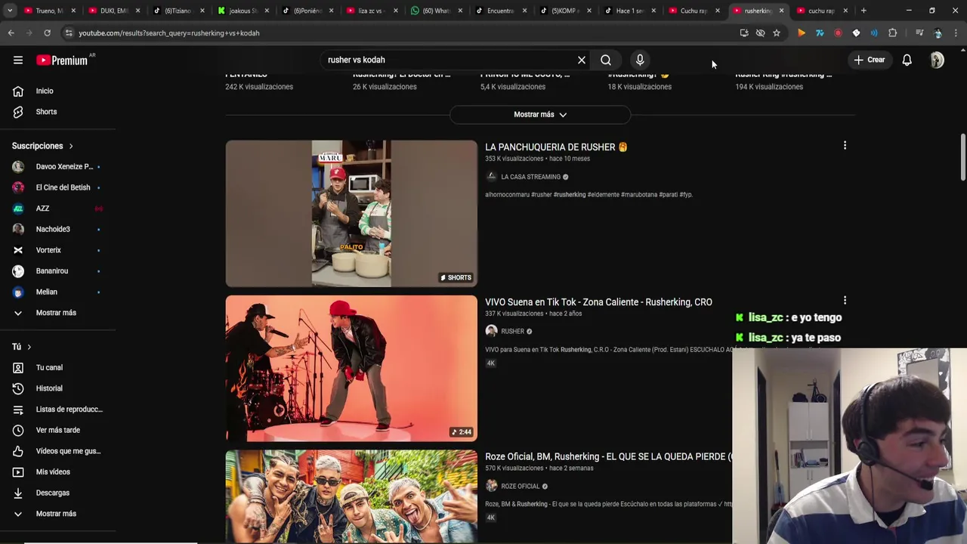967x544 pixels.
Task: Open El Cine del Betish channel
Action: [57, 187]
